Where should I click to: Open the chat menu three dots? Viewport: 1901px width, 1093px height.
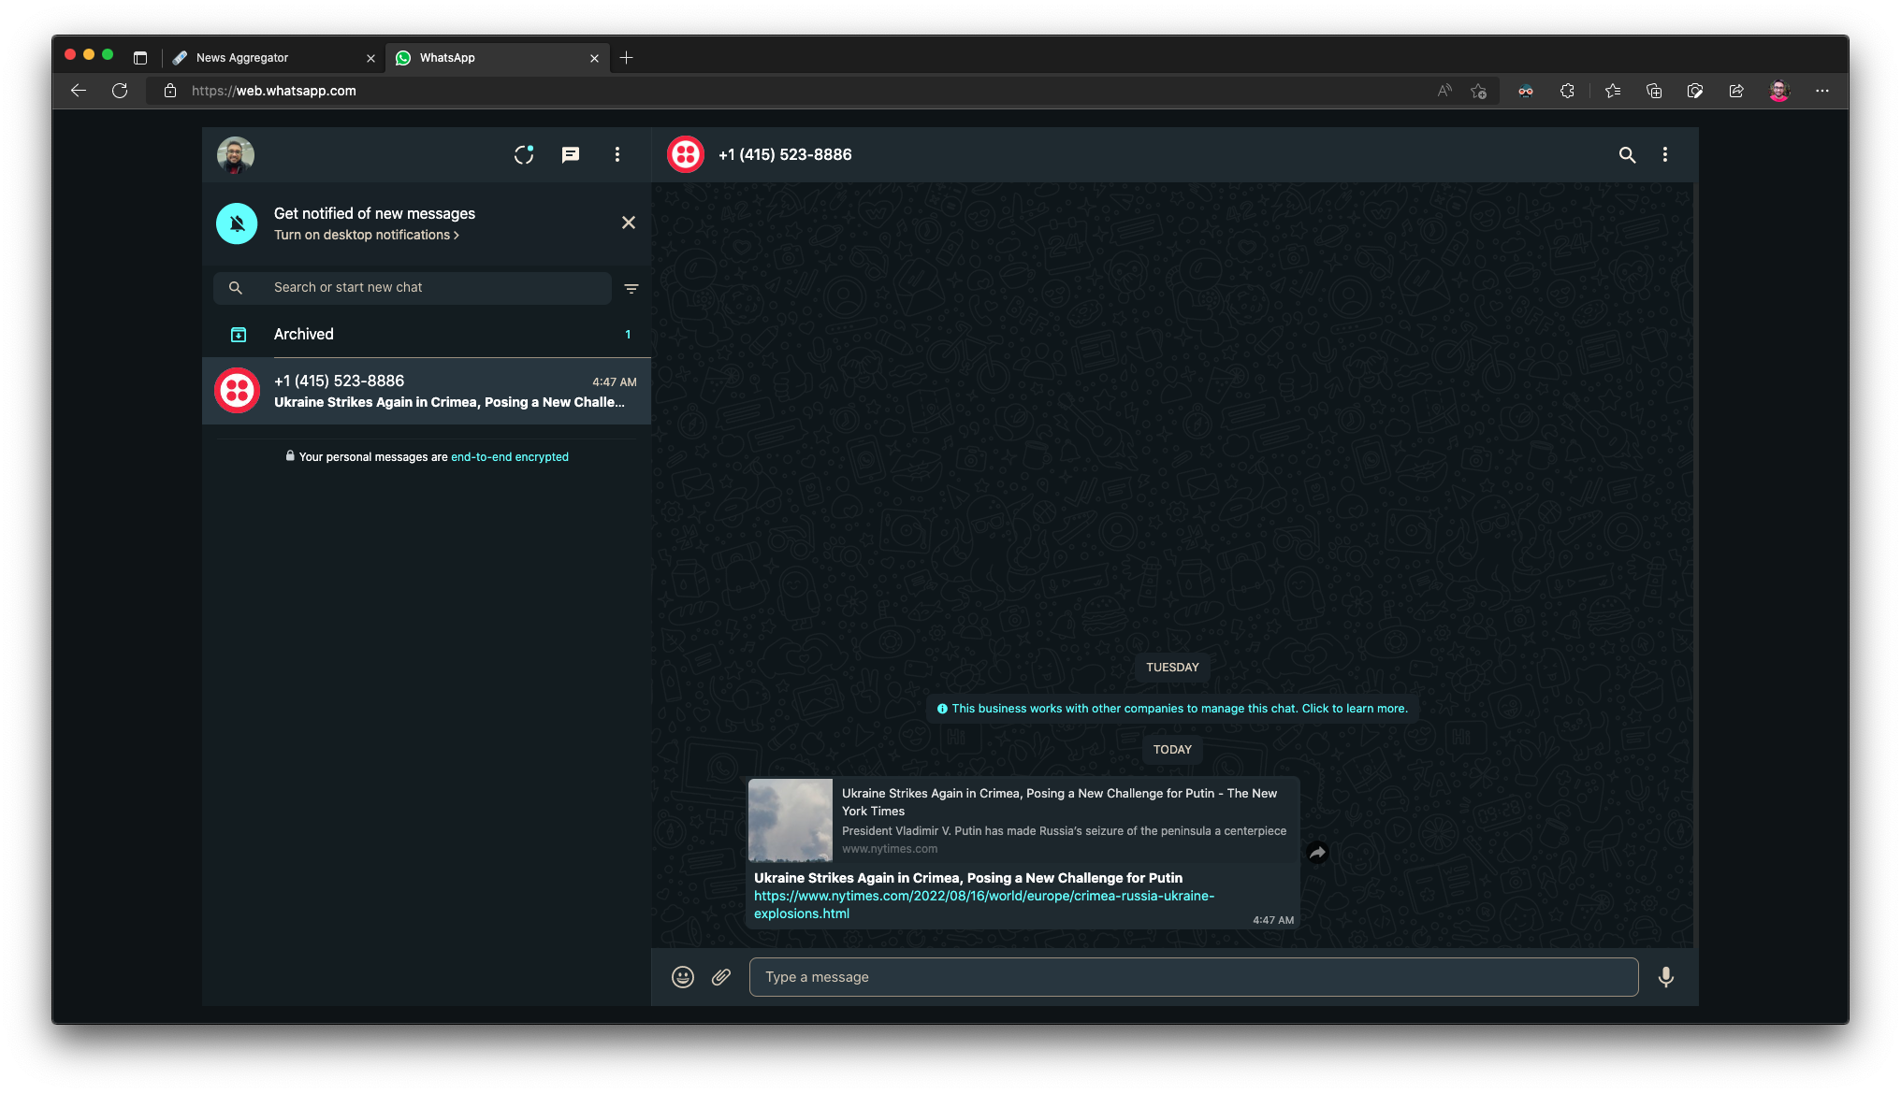point(1665,154)
